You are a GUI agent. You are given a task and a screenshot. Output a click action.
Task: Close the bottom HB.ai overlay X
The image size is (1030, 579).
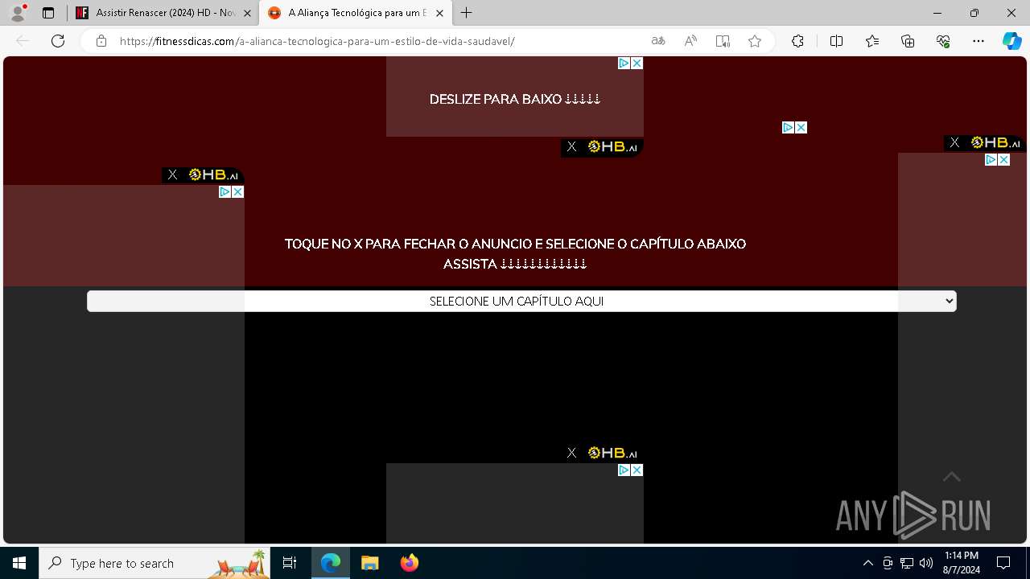(x=571, y=453)
